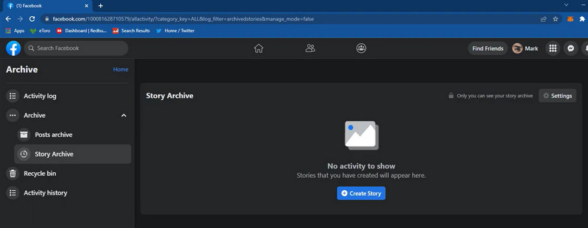Viewport: 588px width, 228px height.
Task: Focus the Search Facebook field
Action: click(76, 49)
